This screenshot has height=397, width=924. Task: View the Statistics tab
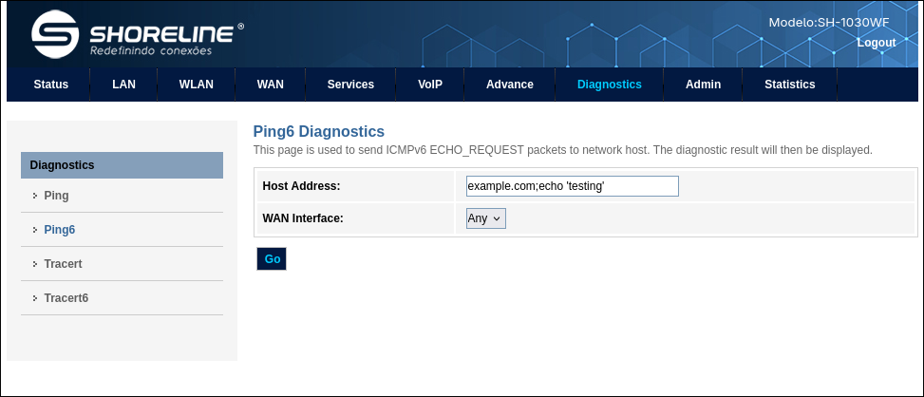click(x=790, y=85)
